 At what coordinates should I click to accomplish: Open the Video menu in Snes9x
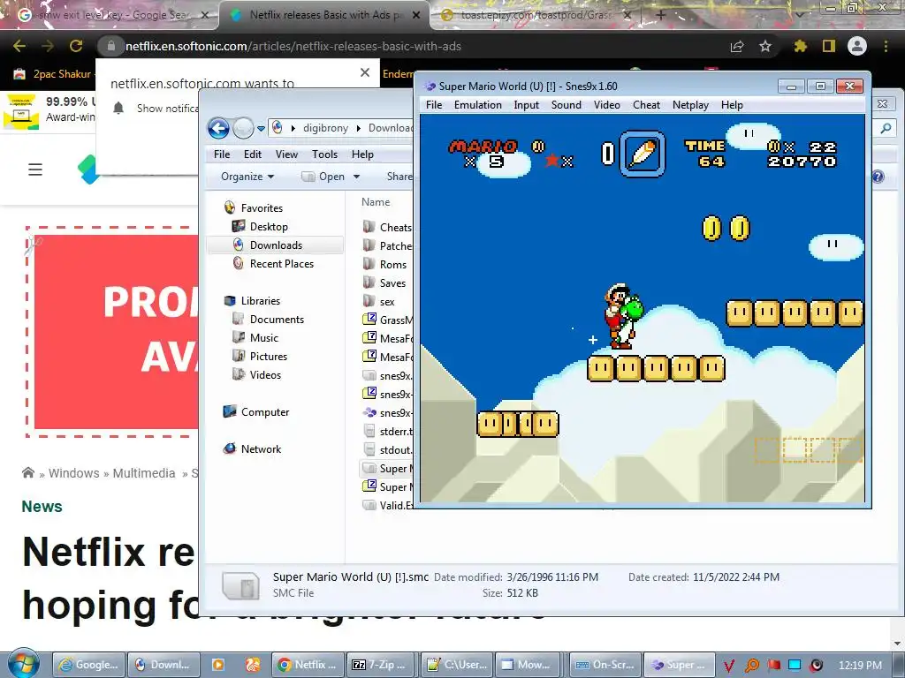606,105
